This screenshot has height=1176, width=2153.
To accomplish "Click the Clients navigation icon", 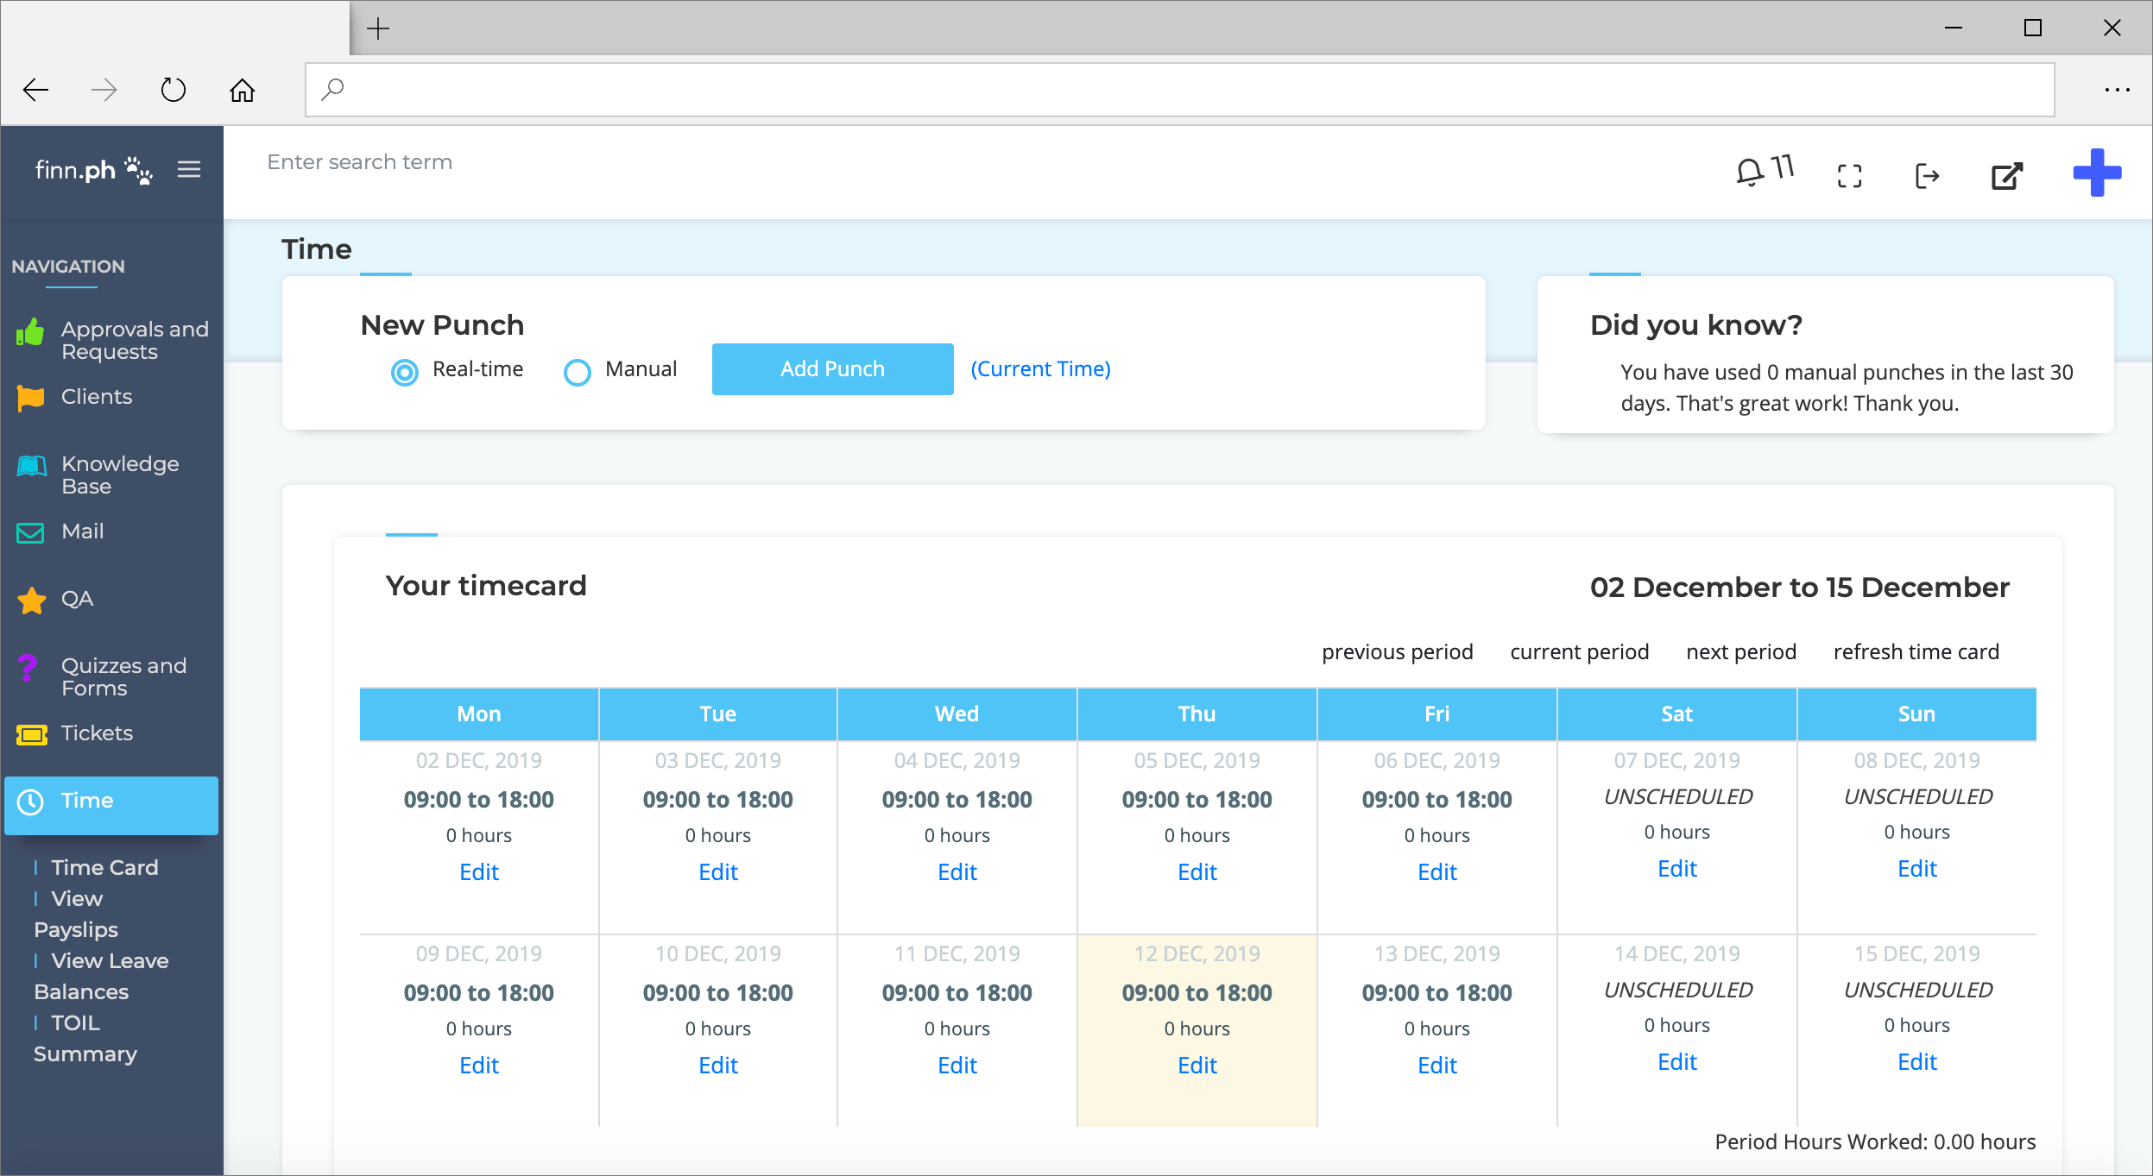I will click(x=32, y=397).
